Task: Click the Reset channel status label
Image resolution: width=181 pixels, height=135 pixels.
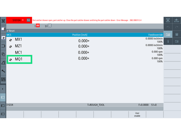Action: (x=11, y=31)
